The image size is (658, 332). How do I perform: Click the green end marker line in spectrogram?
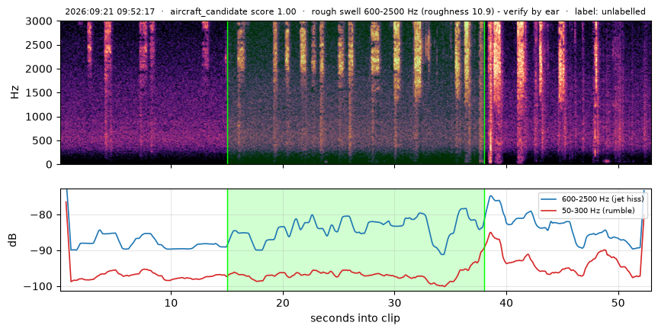point(485,92)
